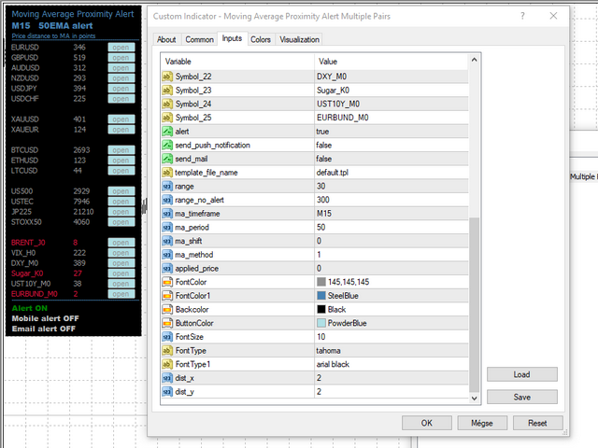
Task: Click the integer icon beside dist_x
Action: click(x=167, y=378)
